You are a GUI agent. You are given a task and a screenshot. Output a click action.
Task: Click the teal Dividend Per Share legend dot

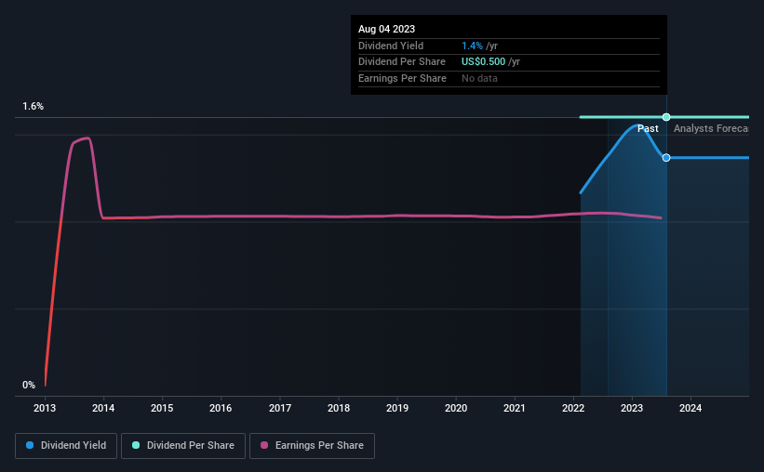click(x=136, y=445)
